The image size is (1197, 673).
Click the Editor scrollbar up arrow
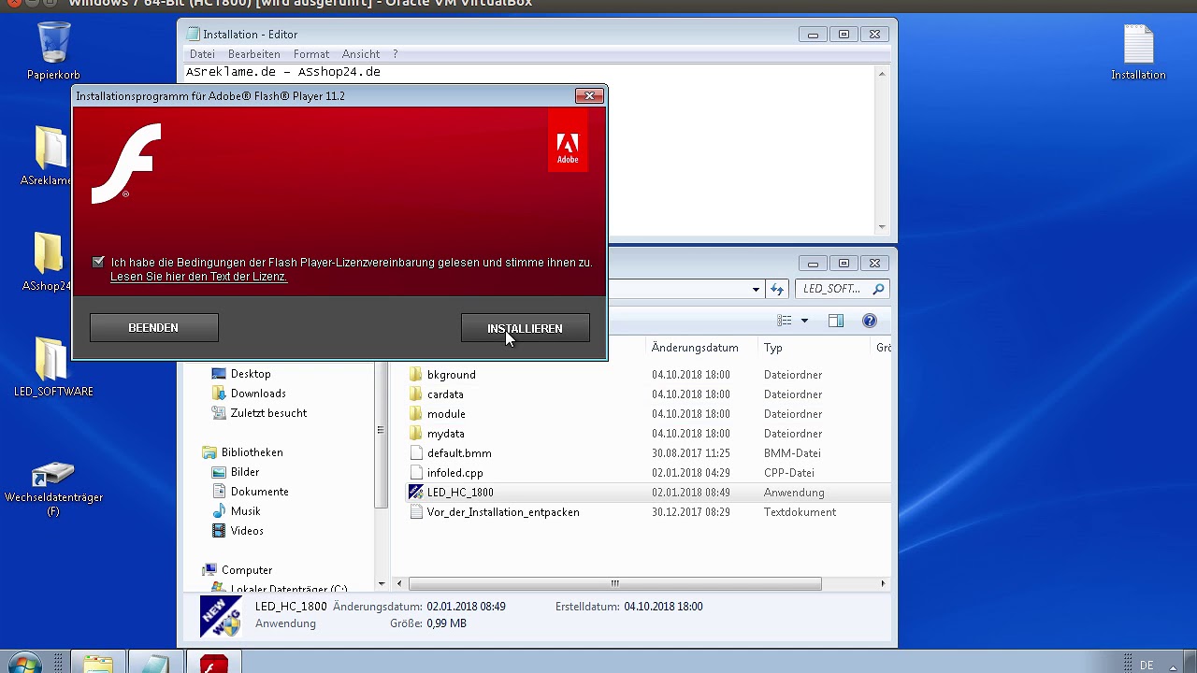point(881,74)
